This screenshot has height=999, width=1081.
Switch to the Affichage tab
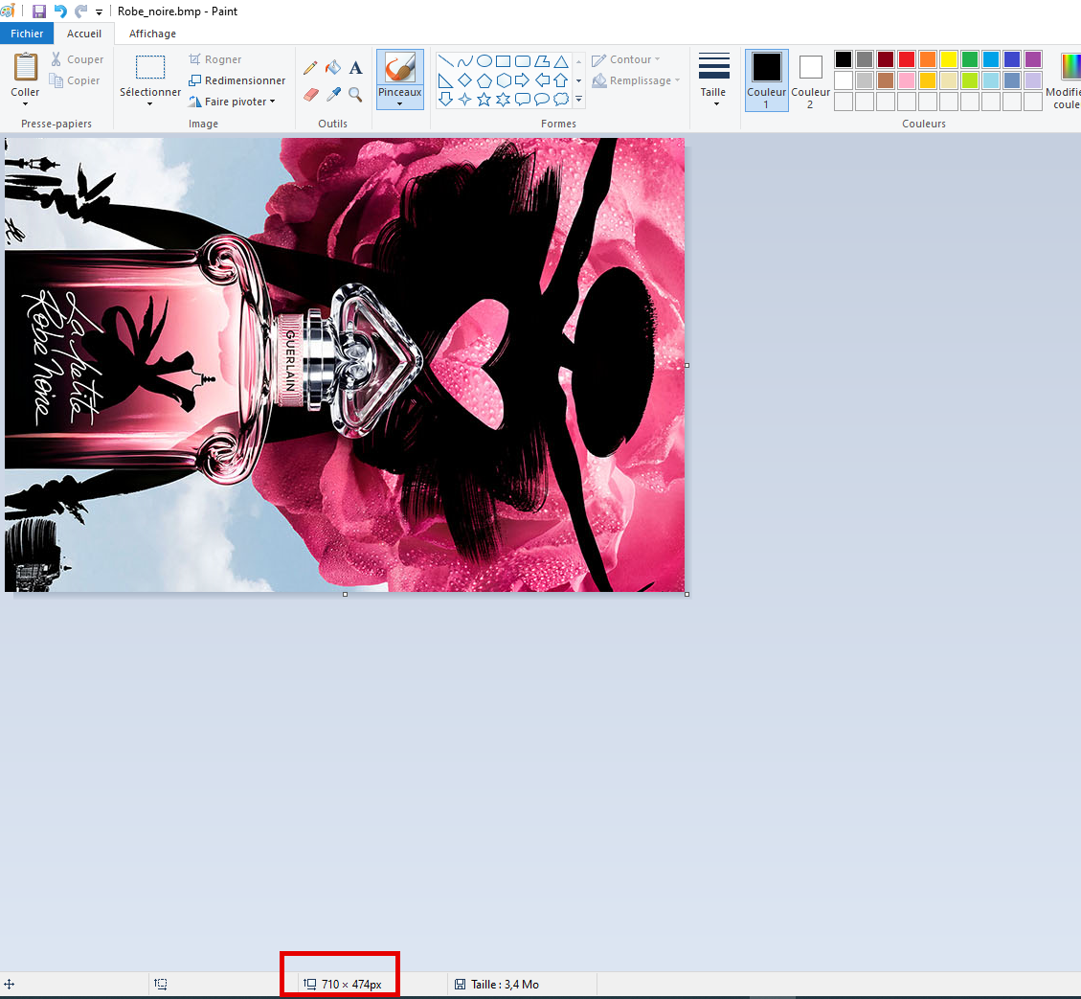tap(152, 34)
